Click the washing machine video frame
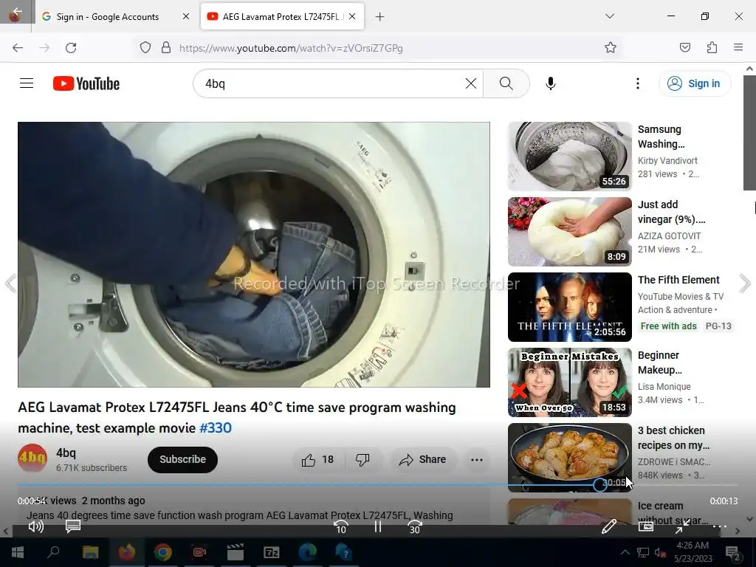This screenshot has height=567, width=756. click(254, 255)
